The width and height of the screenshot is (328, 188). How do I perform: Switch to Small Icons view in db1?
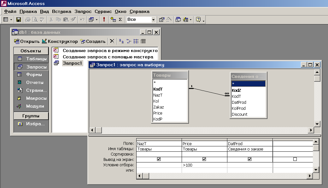[129, 41]
